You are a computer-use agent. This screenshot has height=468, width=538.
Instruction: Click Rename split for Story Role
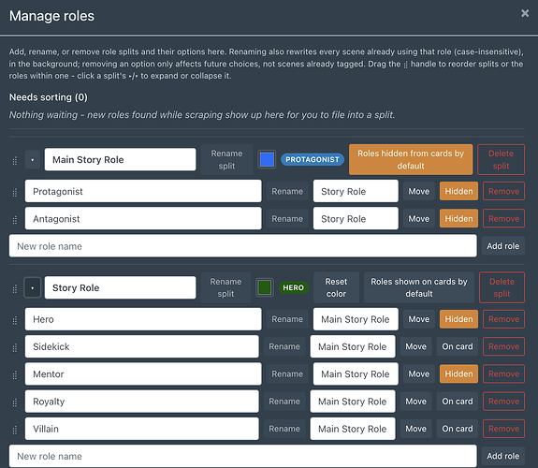click(x=225, y=287)
